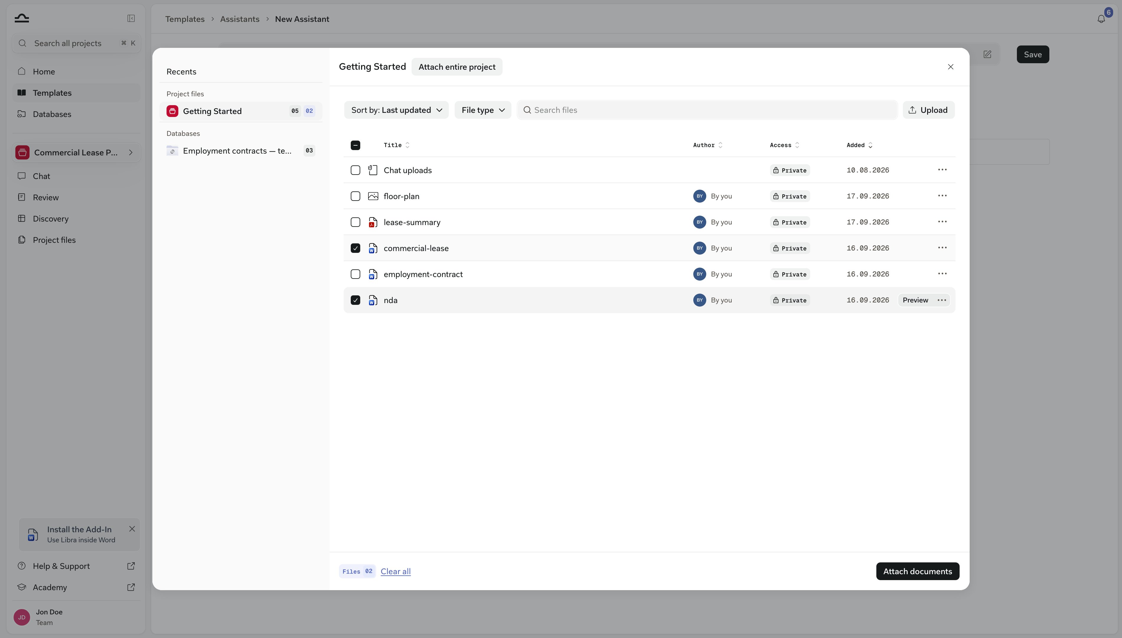Image resolution: width=1122 pixels, height=638 pixels.
Task: Uncheck the commercial-lease checkbox
Action: pos(355,248)
